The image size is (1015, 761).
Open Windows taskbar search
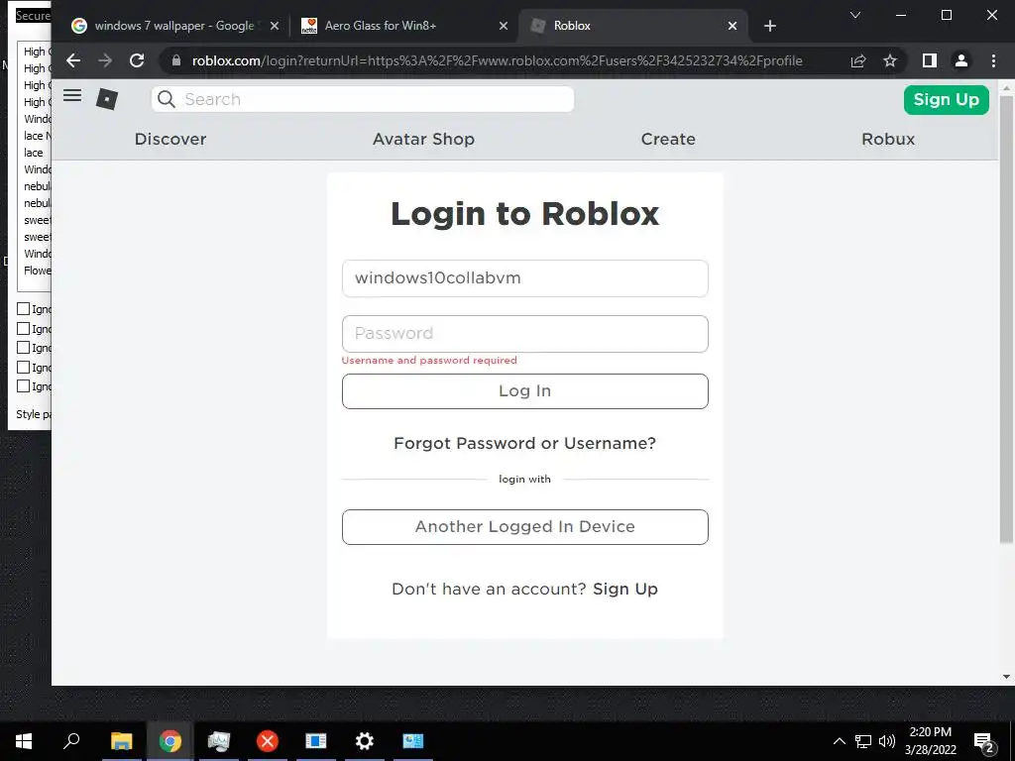point(71,741)
